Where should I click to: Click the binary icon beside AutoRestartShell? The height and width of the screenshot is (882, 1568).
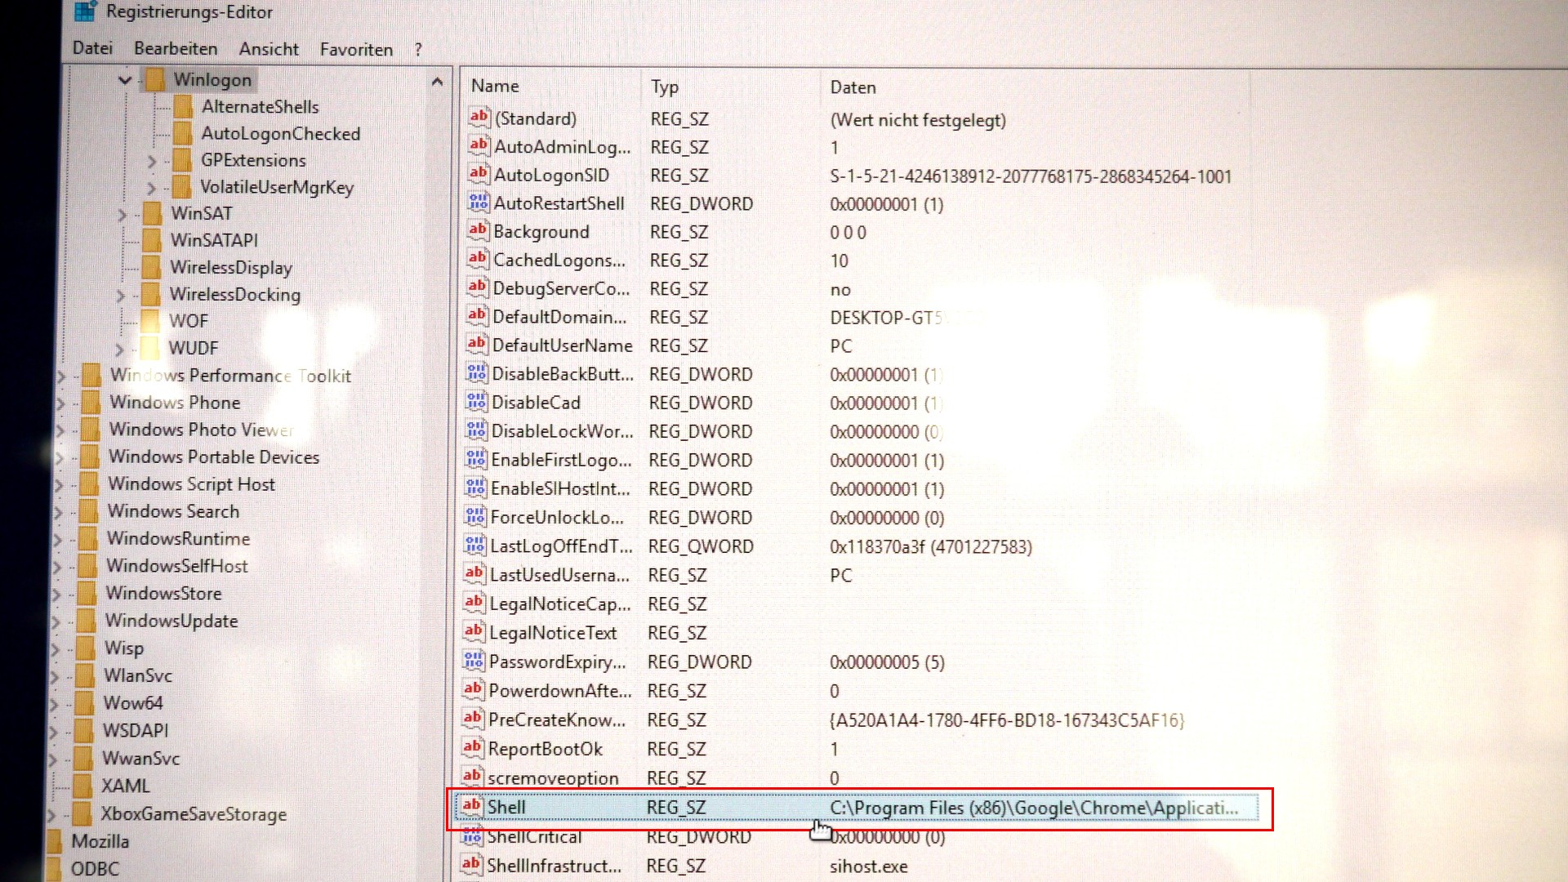point(478,203)
